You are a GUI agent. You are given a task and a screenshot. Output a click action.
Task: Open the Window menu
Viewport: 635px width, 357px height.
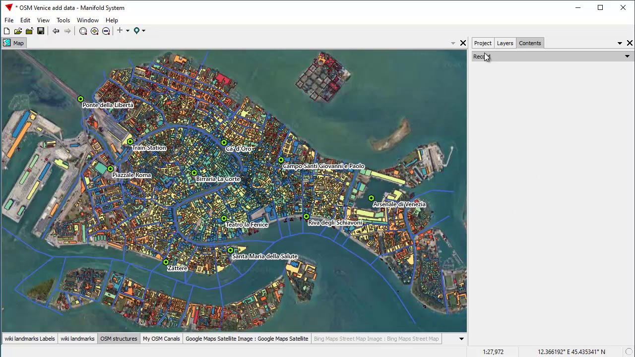tap(88, 20)
